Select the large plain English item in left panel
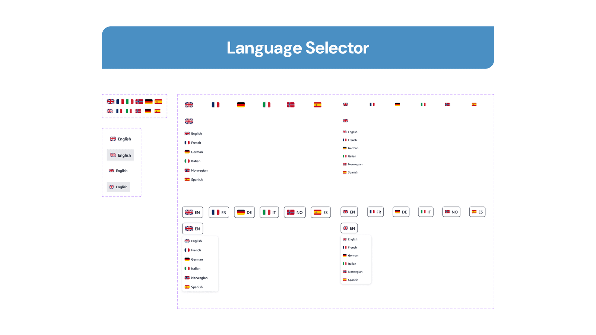 [x=120, y=139]
